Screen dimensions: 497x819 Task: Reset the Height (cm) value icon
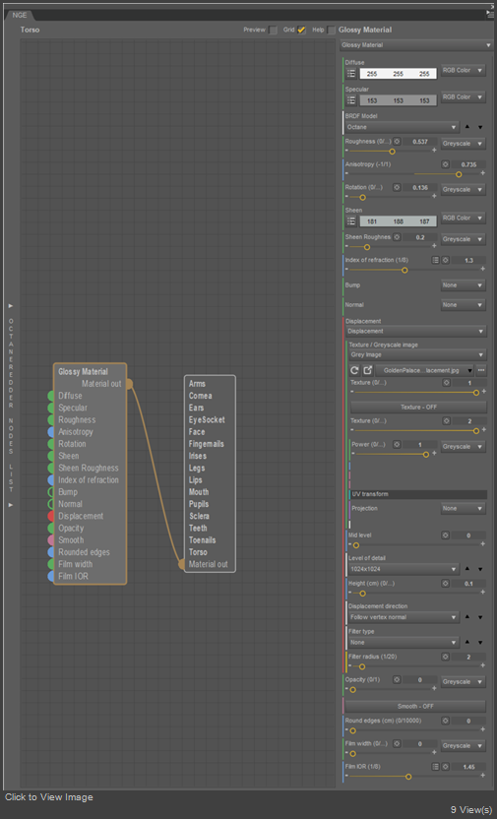(x=445, y=584)
